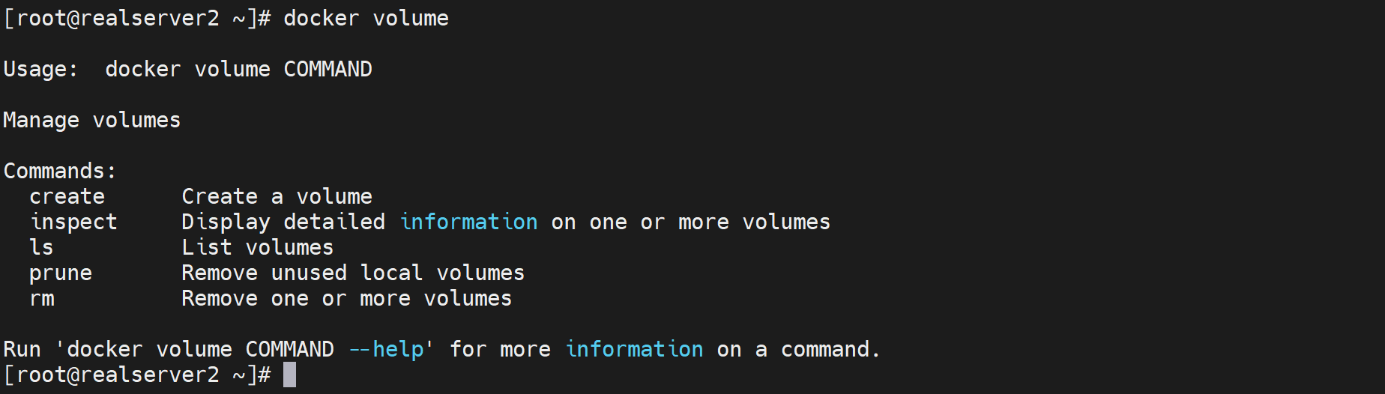Place cursor at the blinking terminal cursor block

point(290,375)
